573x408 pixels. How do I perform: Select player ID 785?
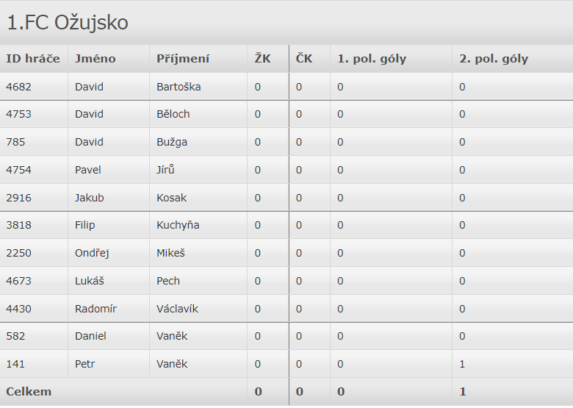coord(15,142)
